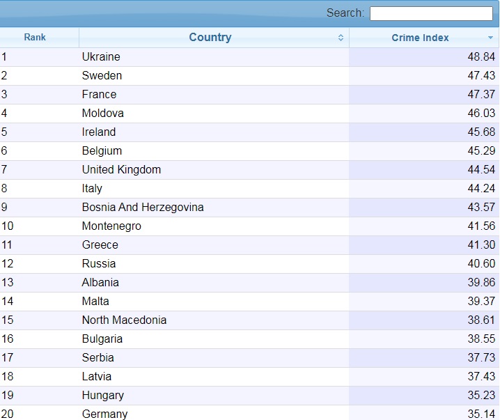Click the North Macedonia entry
This screenshot has width=500, height=420.
124,320
